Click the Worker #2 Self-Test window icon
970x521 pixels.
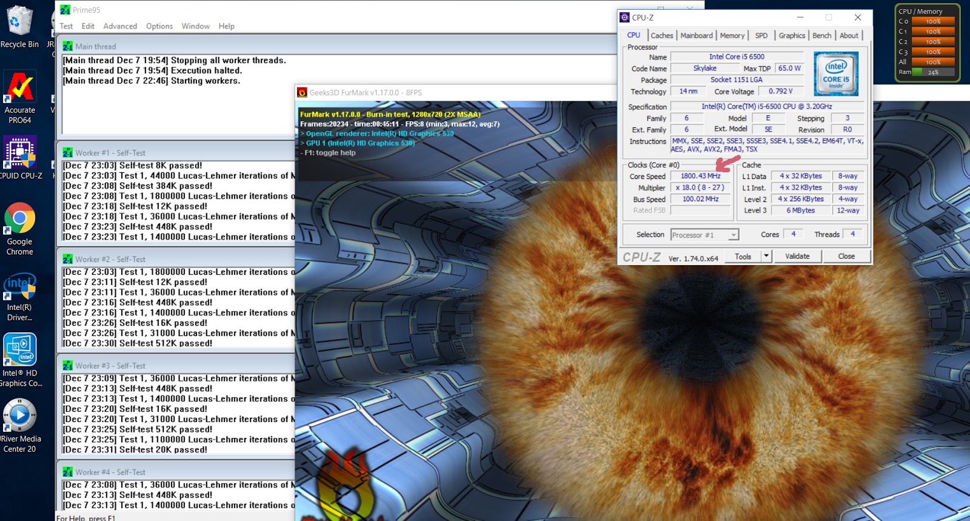tap(67, 259)
